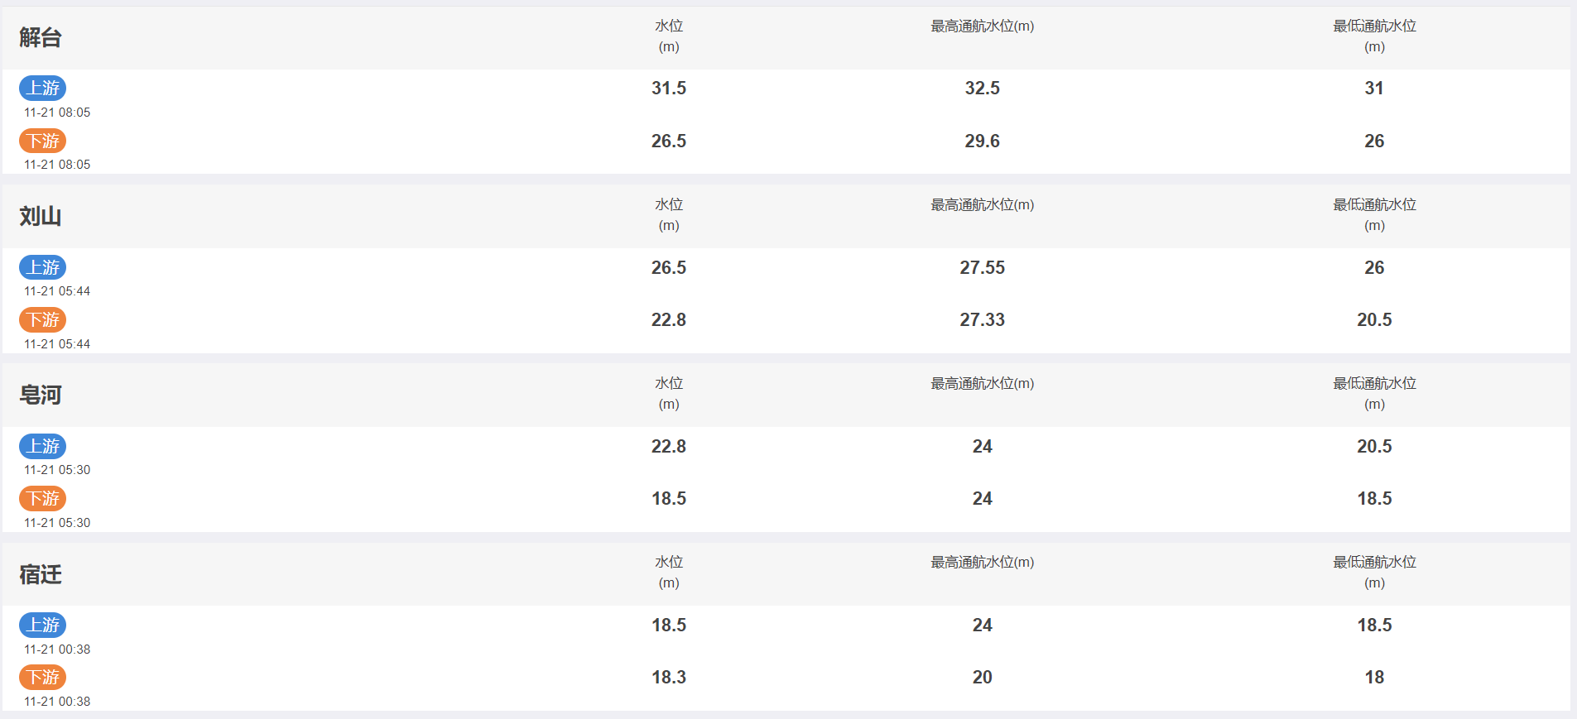
Task: Click the orange 下游 badge under 皂河
Action: coord(43,498)
